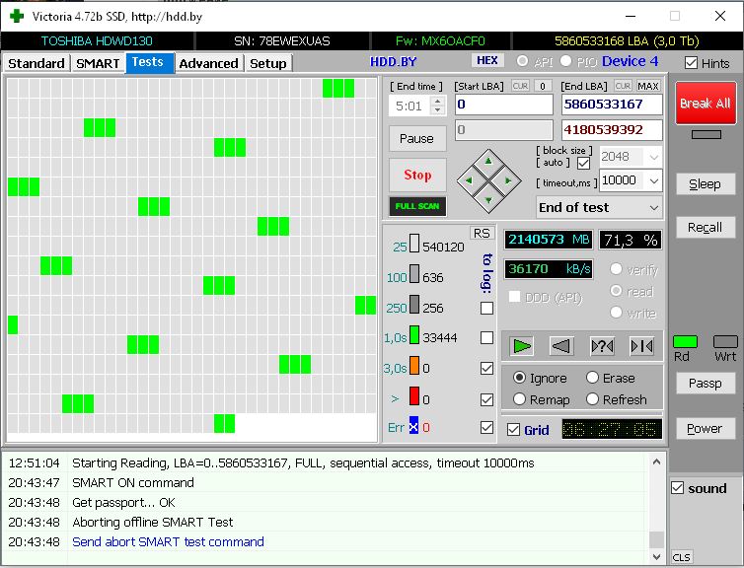This screenshot has width=744, height=568.
Task: Click the Stop button
Action: click(417, 175)
